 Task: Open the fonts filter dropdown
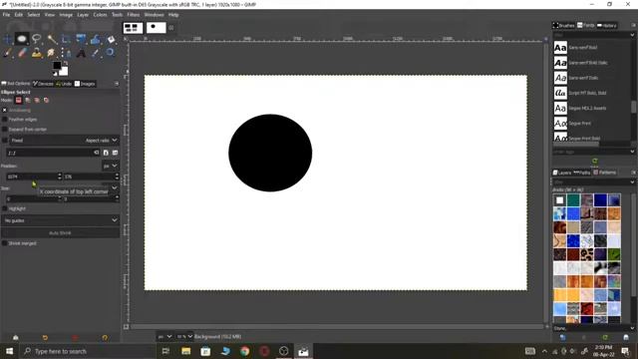tap(632, 35)
